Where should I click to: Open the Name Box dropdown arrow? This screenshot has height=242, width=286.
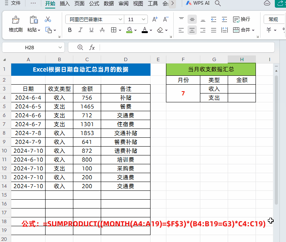[60, 47]
